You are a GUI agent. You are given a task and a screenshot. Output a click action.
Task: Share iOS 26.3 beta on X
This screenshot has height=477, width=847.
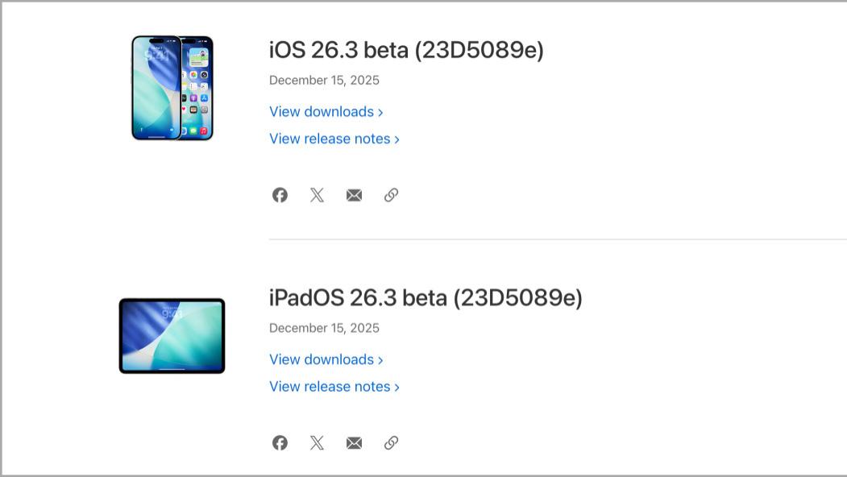click(x=317, y=194)
